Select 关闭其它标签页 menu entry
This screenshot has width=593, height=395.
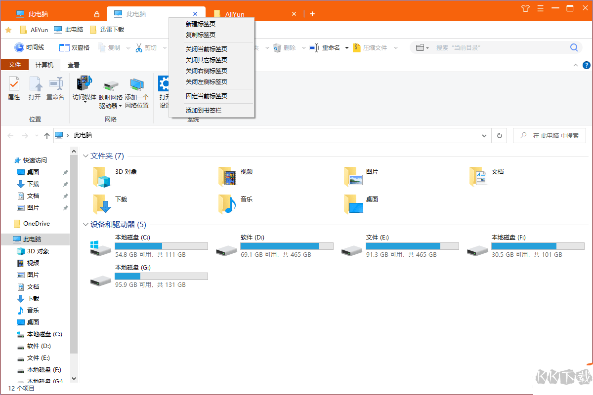[x=207, y=60]
